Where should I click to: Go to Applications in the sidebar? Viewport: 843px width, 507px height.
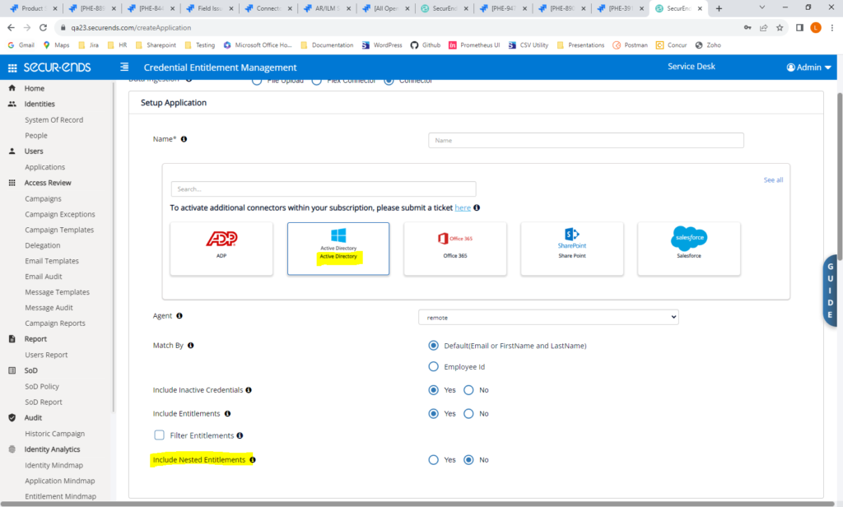[44, 167]
